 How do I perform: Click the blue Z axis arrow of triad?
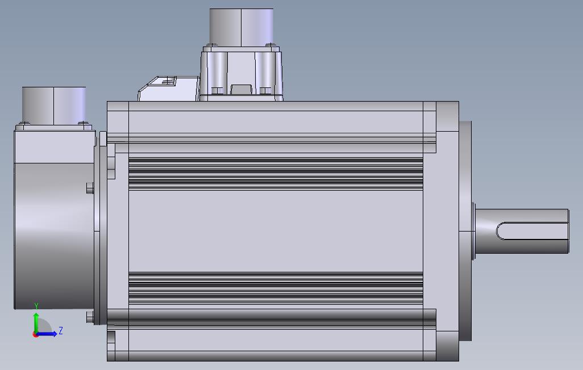click(48, 334)
